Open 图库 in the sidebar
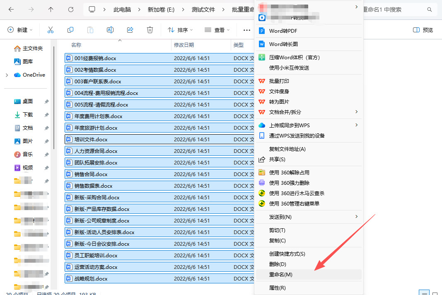 coord(23,61)
